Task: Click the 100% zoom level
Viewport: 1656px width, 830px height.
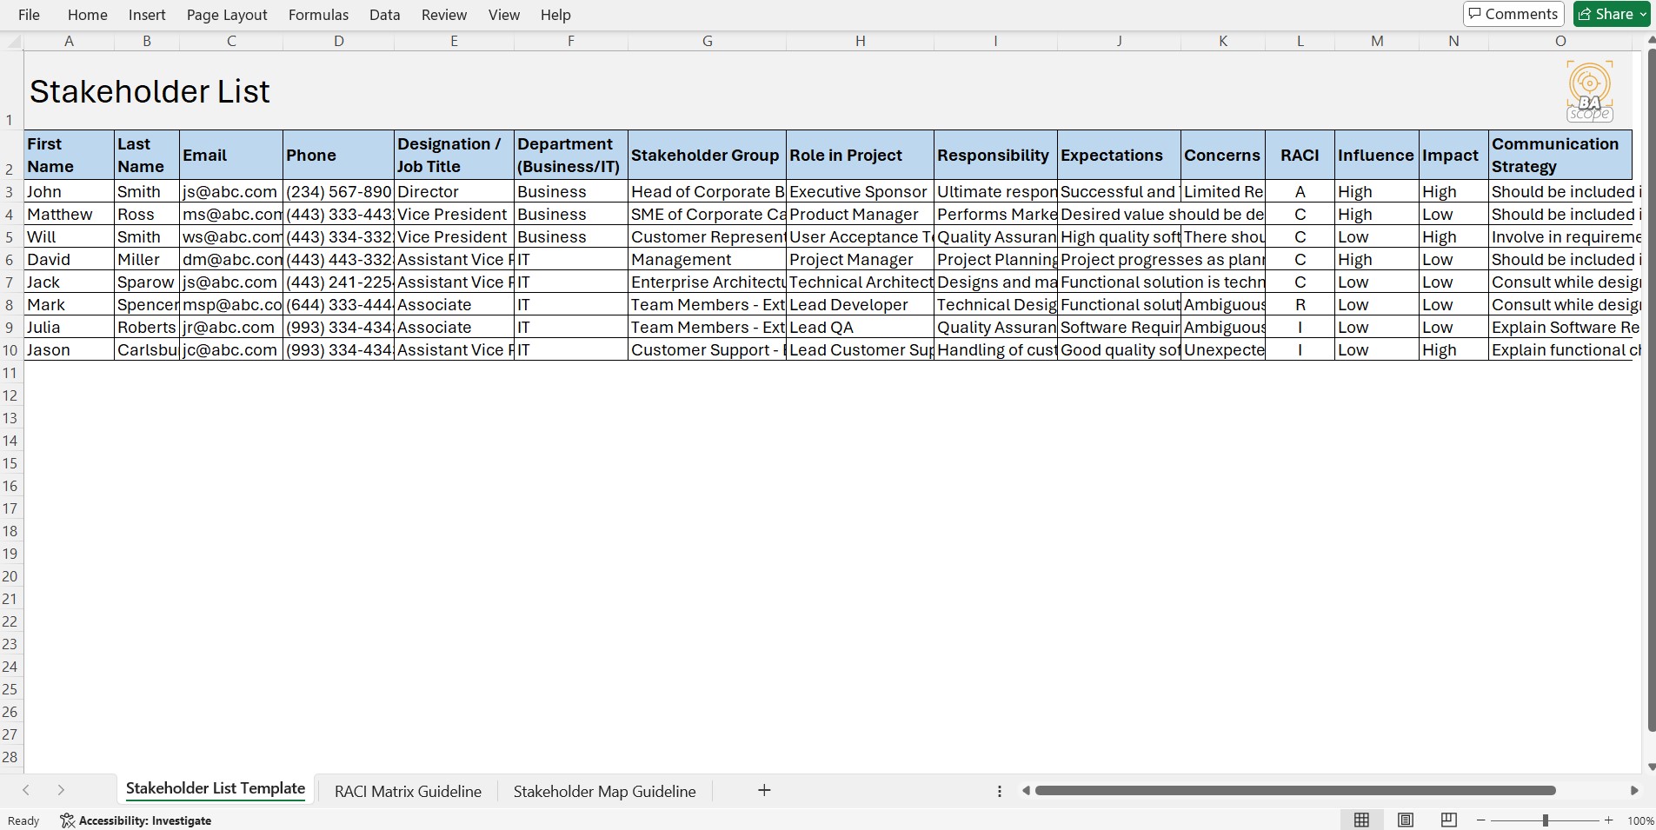Action: 1640,820
